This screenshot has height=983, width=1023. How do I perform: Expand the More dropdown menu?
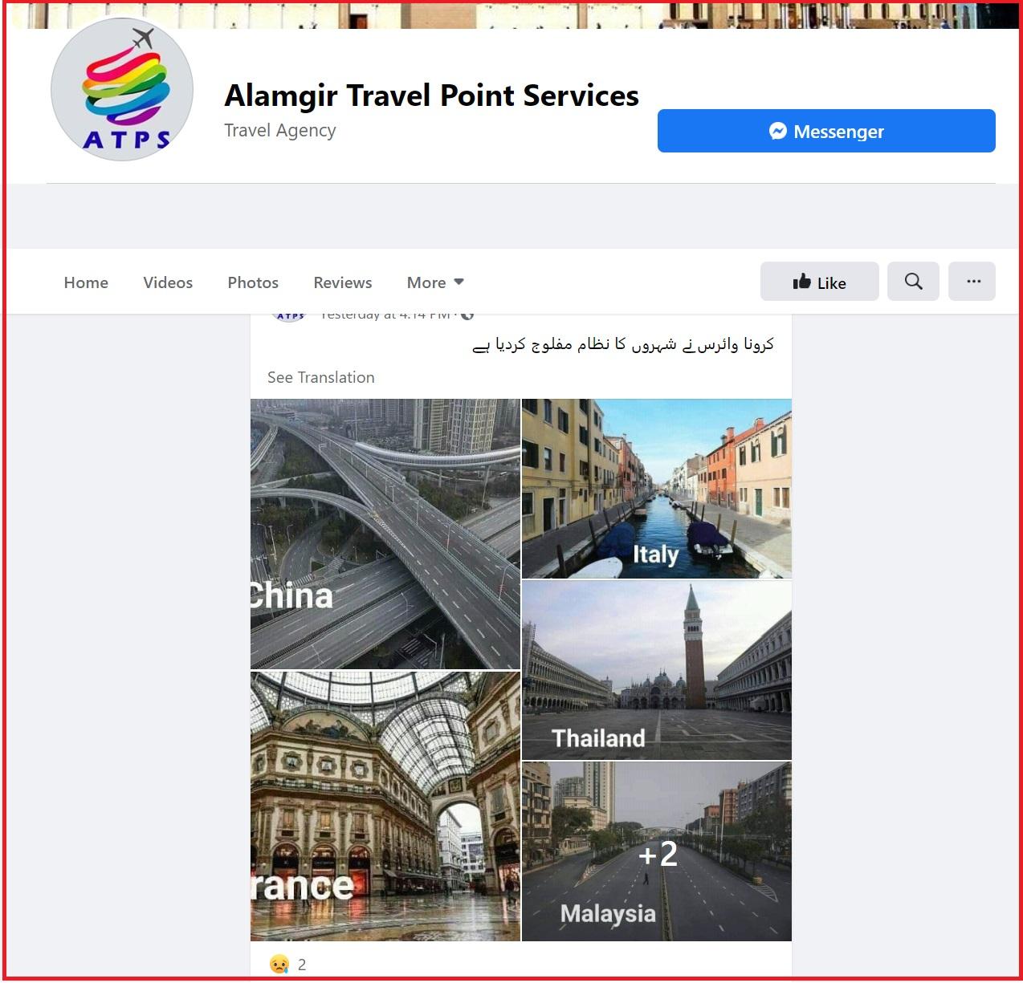[435, 282]
